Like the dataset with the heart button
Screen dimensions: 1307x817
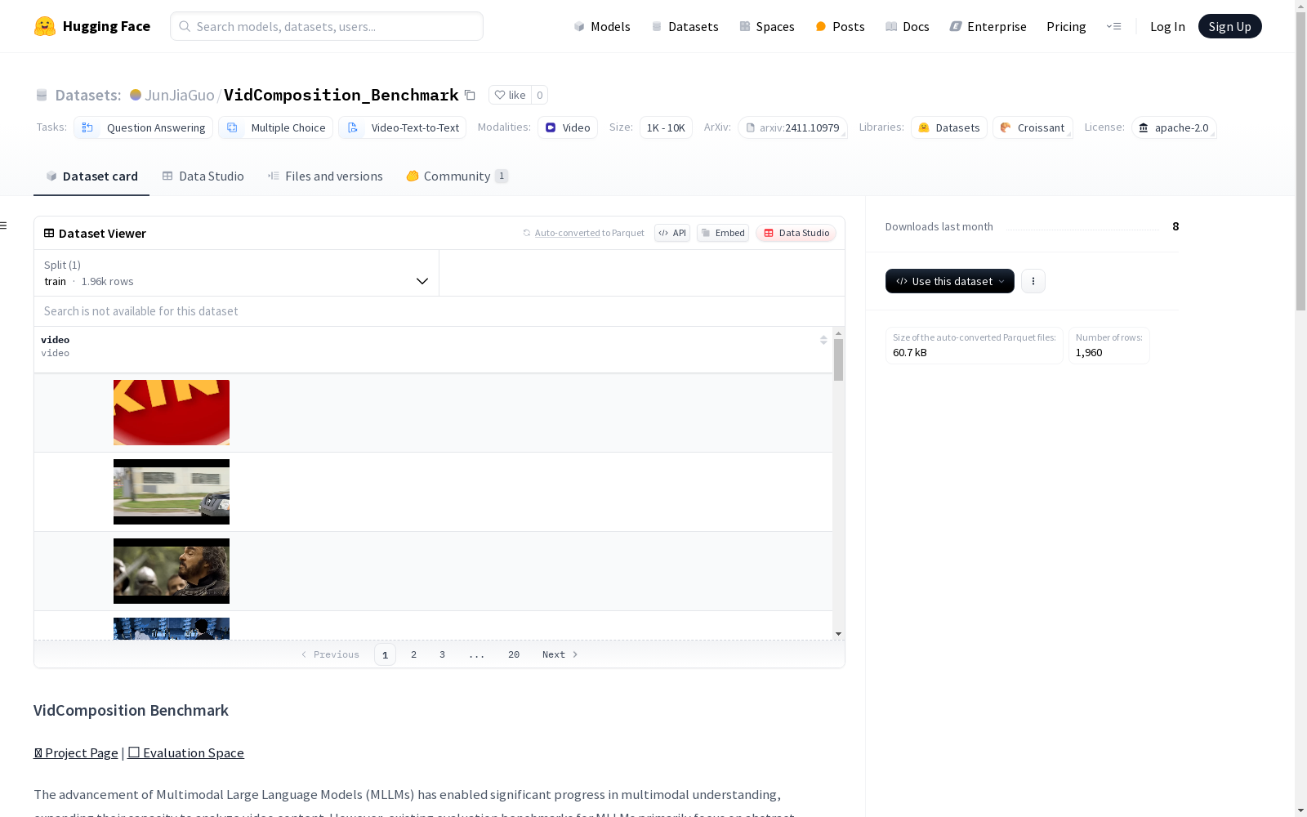(510, 95)
